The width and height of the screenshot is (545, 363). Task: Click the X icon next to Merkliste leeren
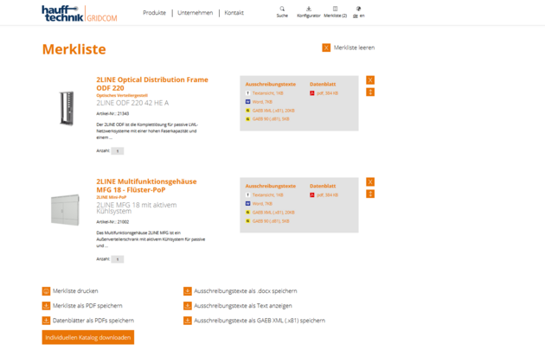tap(326, 48)
